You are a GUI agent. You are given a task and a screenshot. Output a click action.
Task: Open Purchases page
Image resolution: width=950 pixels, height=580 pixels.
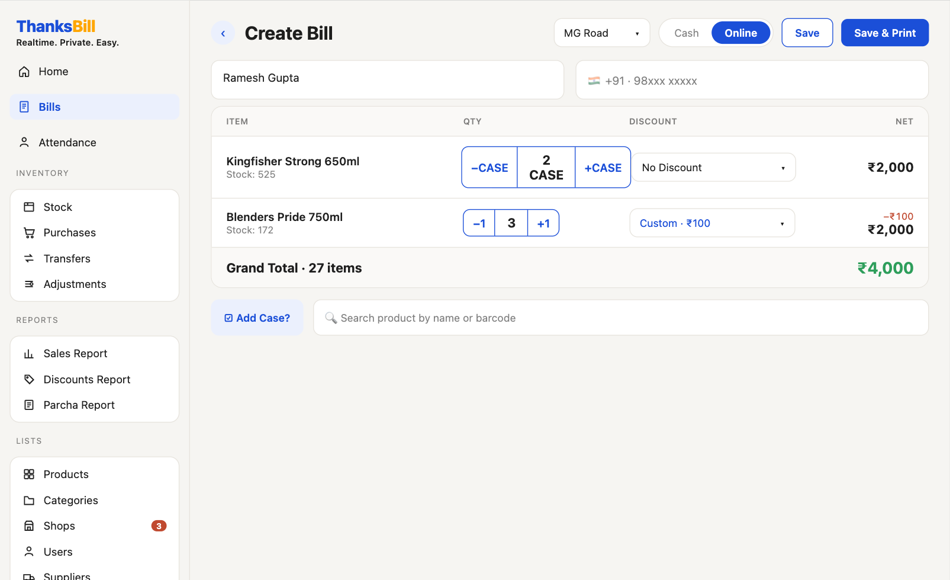tap(95, 233)
